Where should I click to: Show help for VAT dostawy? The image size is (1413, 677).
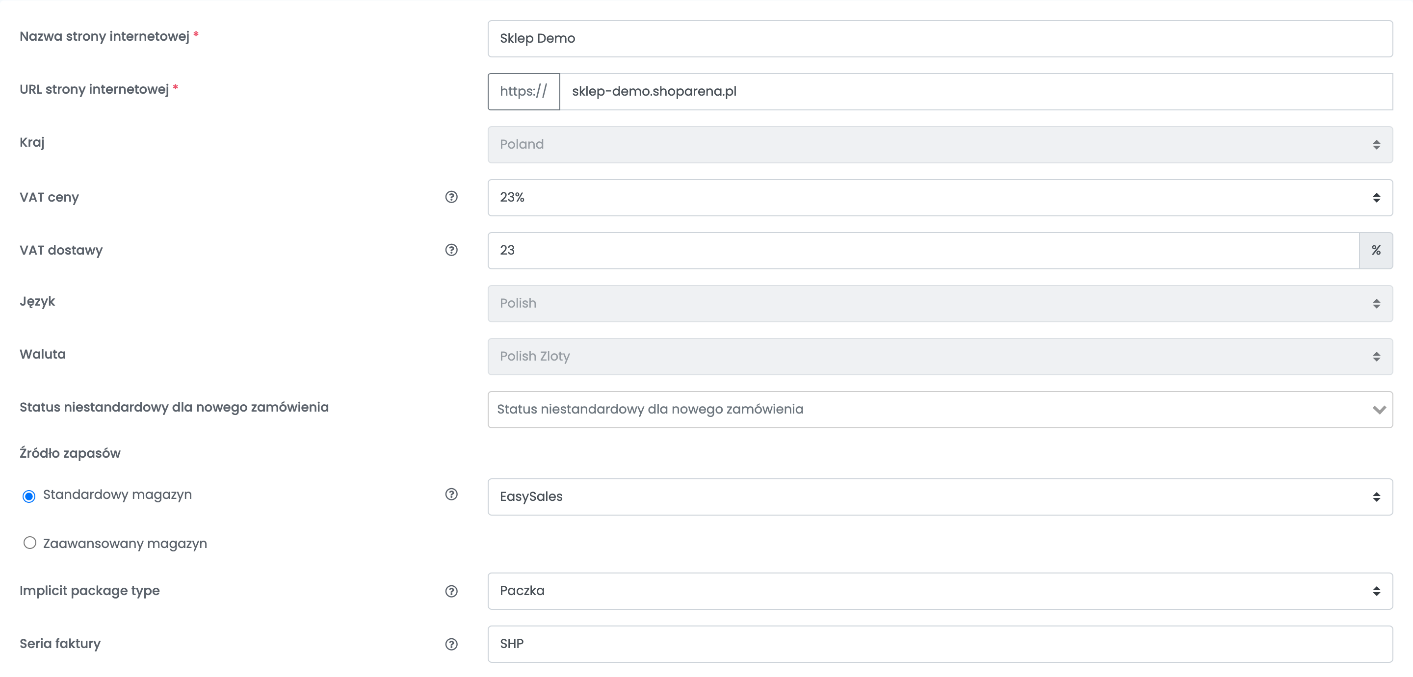451,250
